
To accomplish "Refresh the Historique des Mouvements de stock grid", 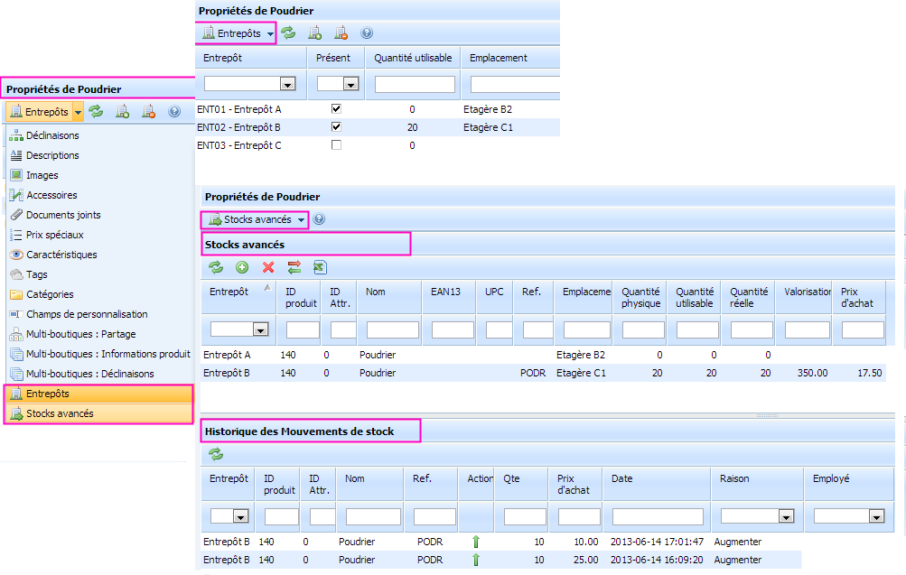I will pyautogui.click(x=216, y=454).
